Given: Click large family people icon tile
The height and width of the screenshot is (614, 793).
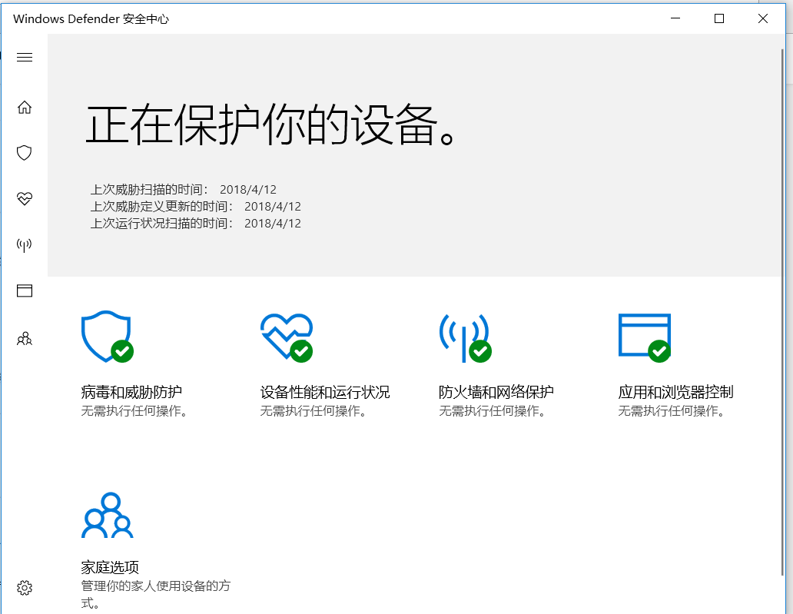Looking at the screenshot, I should point(108,515).
